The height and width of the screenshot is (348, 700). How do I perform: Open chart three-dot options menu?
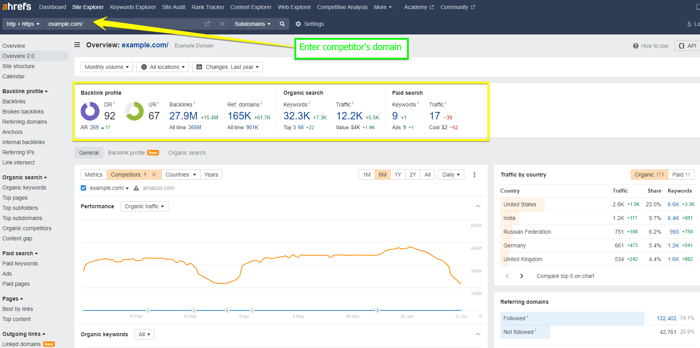(474, 175)
